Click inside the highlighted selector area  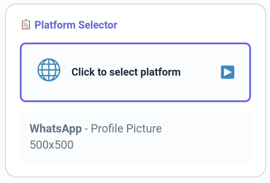pyautogui.click(x=135, y=72)
